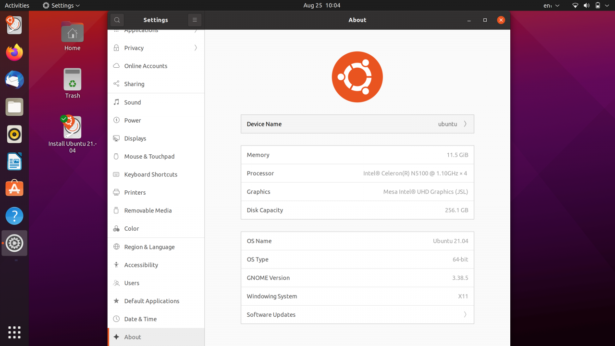Click the Power icon in sidebar
This screenshot has width=615, height=346.
tap(116, 120)
